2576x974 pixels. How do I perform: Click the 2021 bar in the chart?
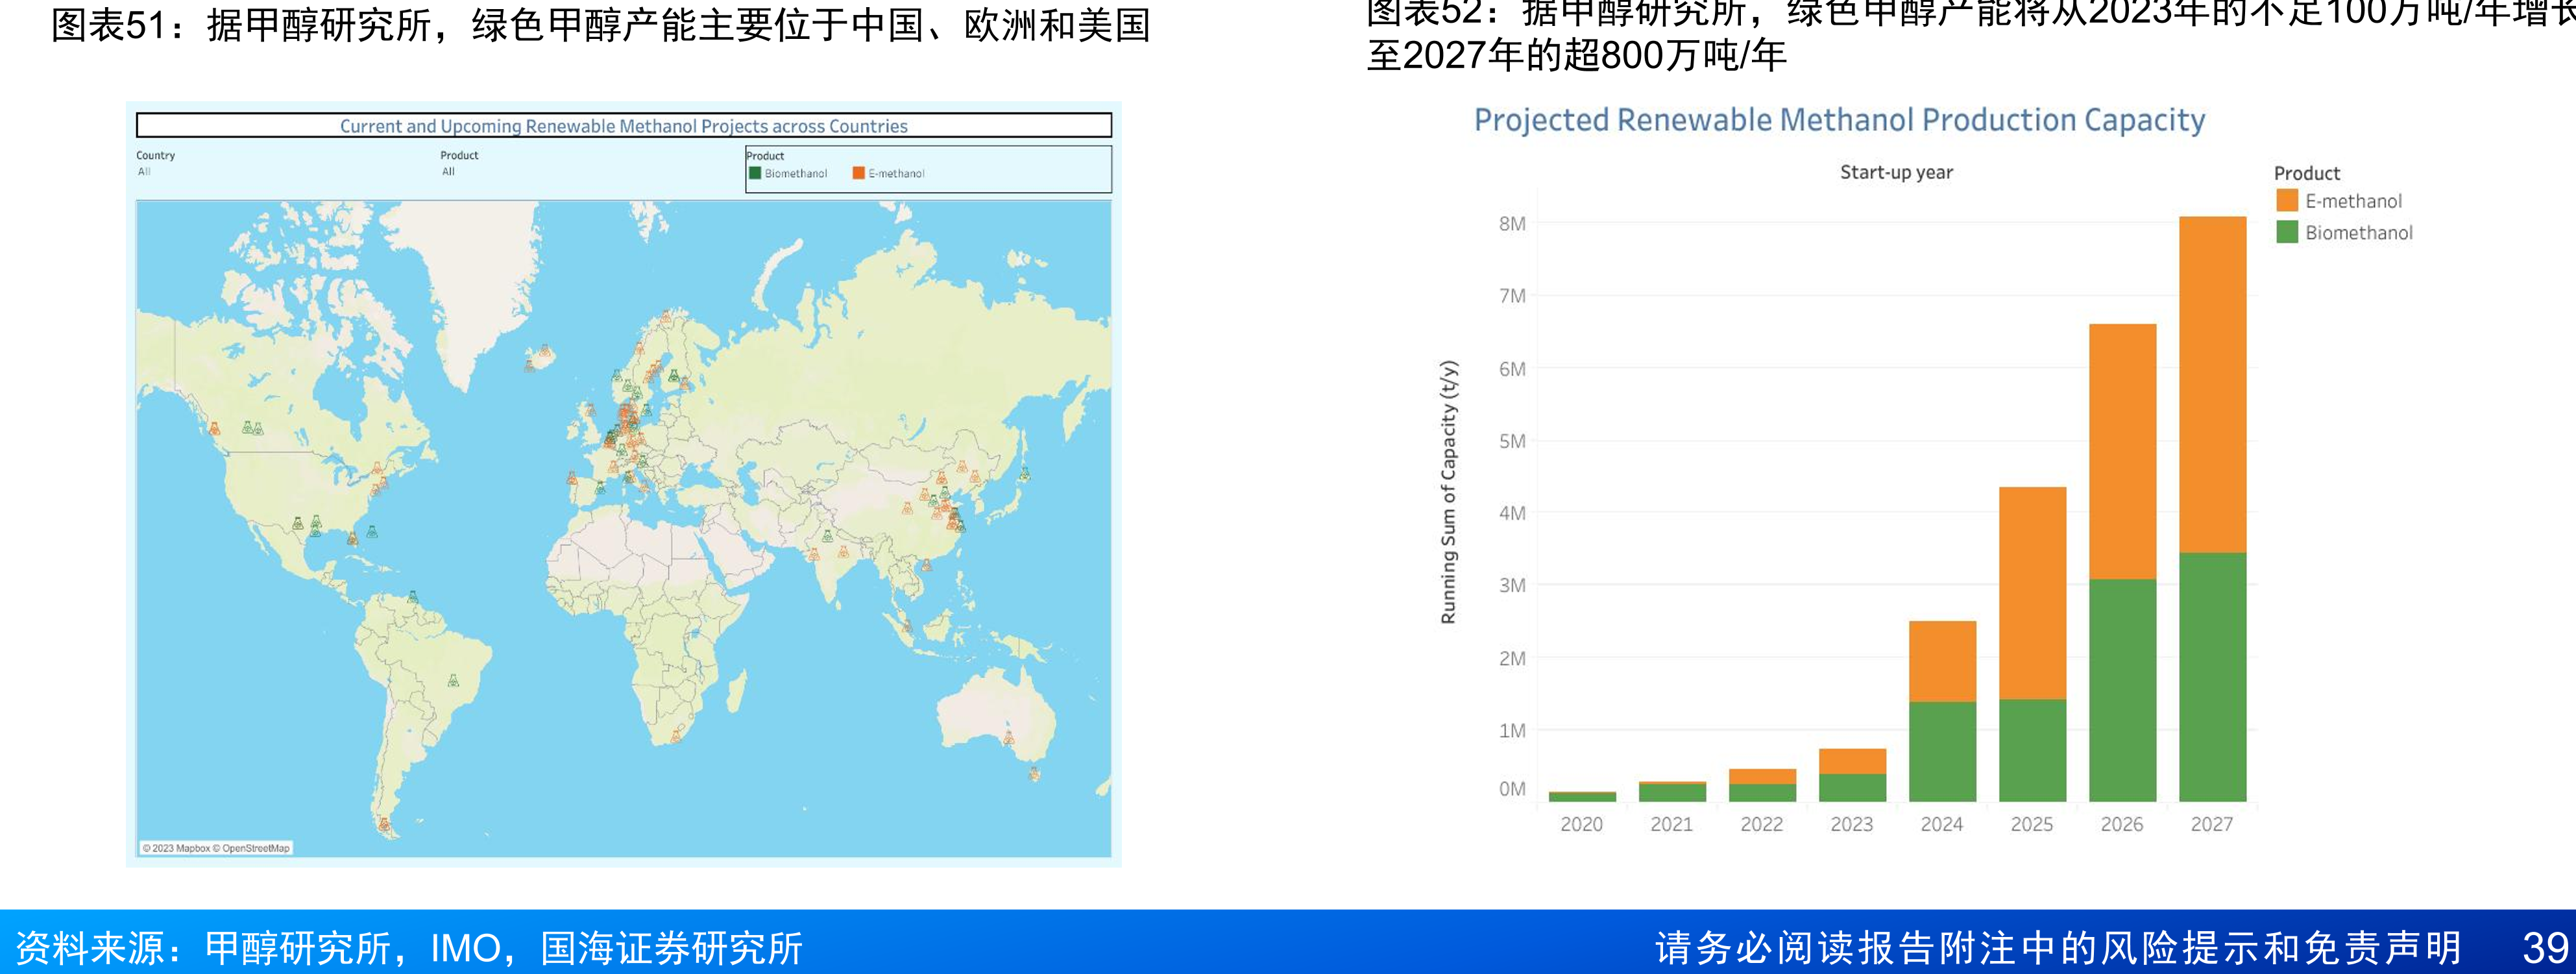(x=1672, y=791)
